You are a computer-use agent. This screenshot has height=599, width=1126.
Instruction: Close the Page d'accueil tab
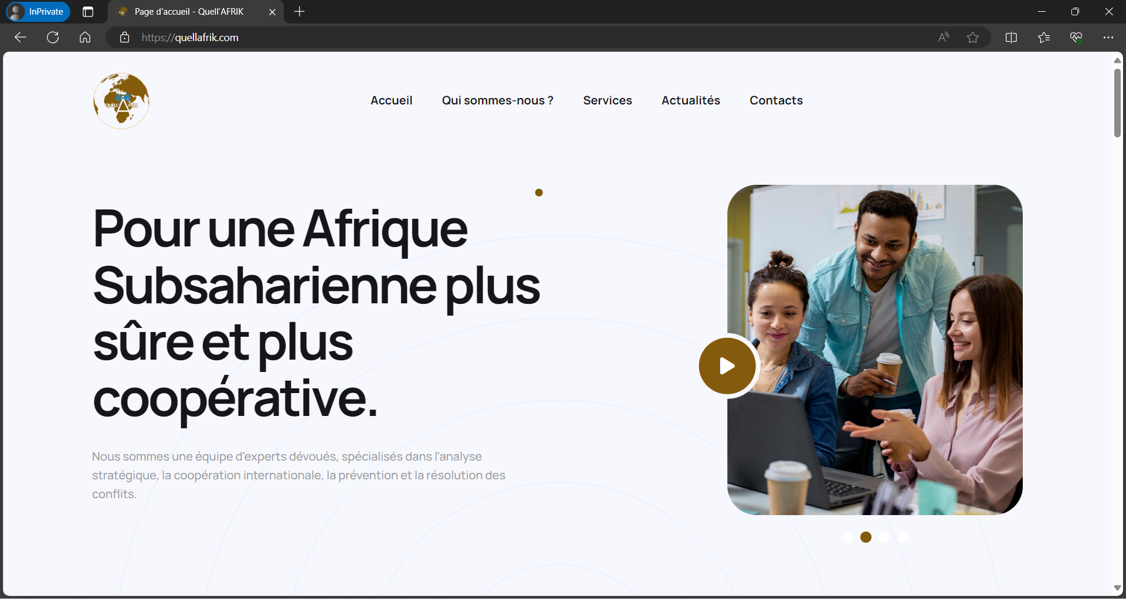tap(272, 12)
